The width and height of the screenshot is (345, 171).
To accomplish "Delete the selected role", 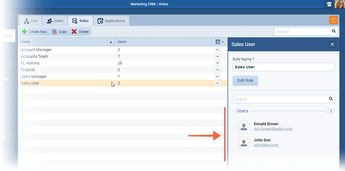I will pos(80,32).
